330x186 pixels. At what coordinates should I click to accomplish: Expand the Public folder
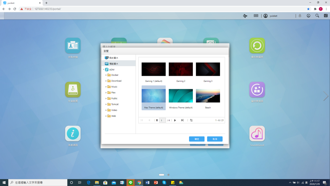tap(106, 98)
